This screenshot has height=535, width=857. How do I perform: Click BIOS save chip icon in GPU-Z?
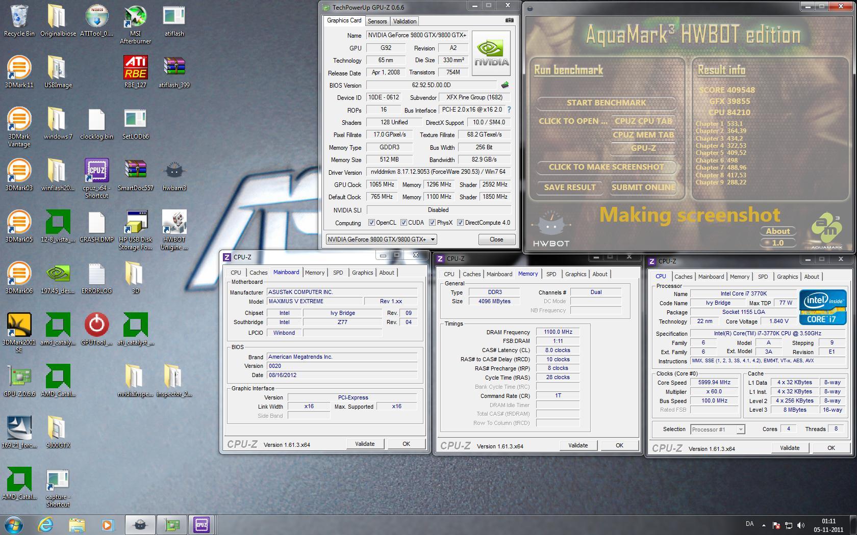click(x=505, y=85)
